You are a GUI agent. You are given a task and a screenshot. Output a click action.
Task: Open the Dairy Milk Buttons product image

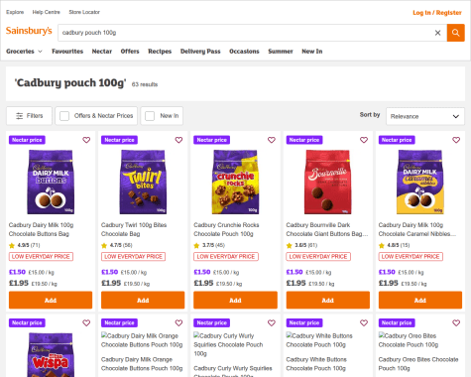(51, 182)
